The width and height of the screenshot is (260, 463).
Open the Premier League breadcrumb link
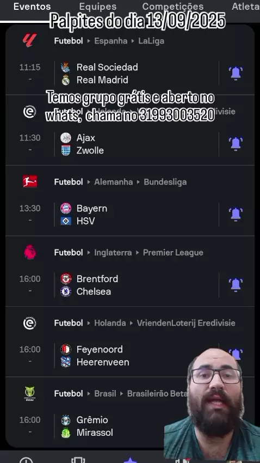[173, 252]
